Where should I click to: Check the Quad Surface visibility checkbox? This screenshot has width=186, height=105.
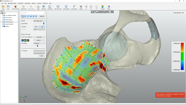coord(3,20)
